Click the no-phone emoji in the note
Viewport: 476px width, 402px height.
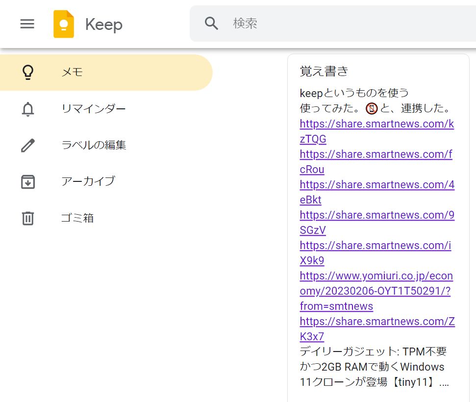point(372,108)
